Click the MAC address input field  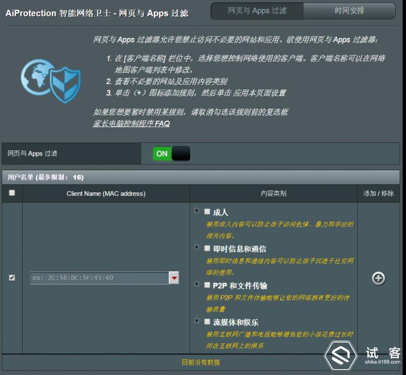click(x=99, y=278)
